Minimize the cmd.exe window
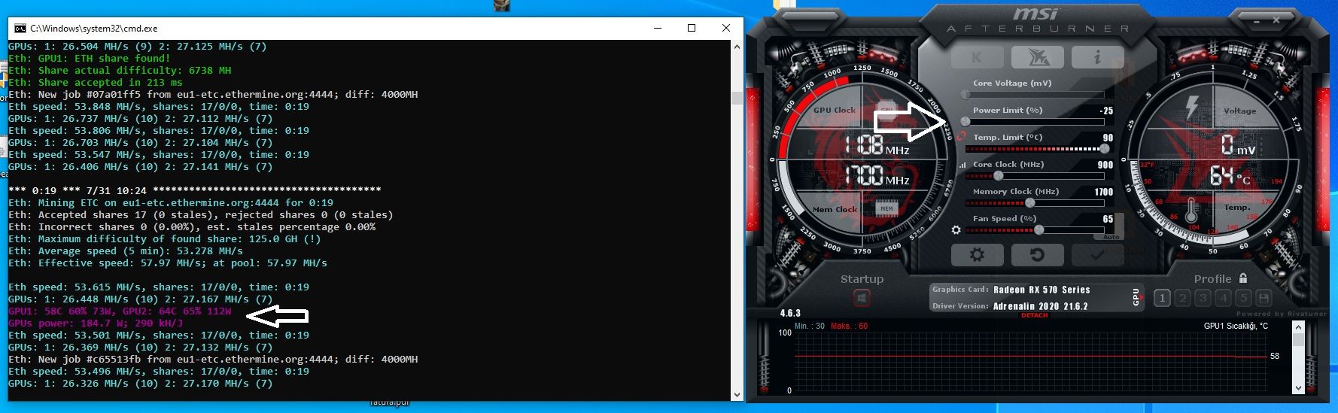 click(x=658, y=28)
